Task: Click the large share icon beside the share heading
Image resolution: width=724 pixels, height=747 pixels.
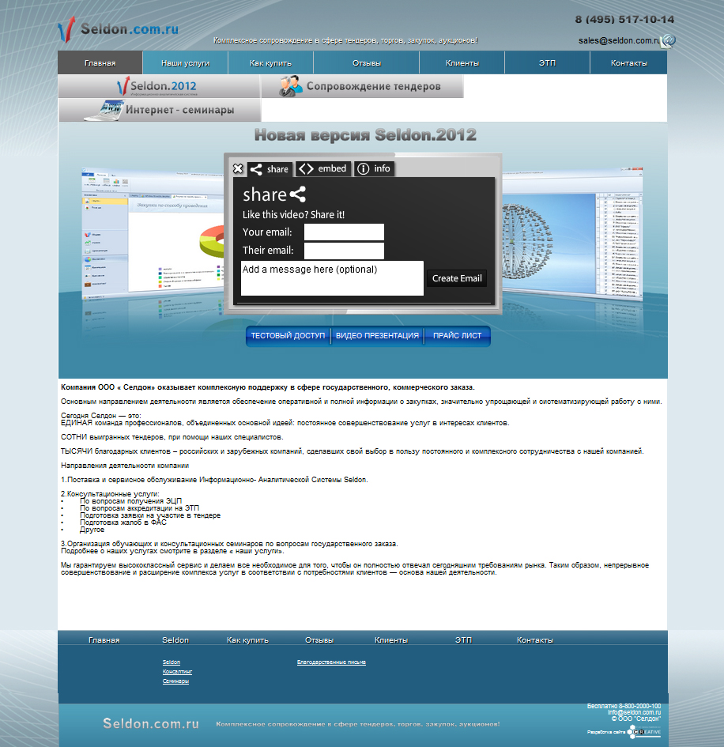Action: (297, 194)
